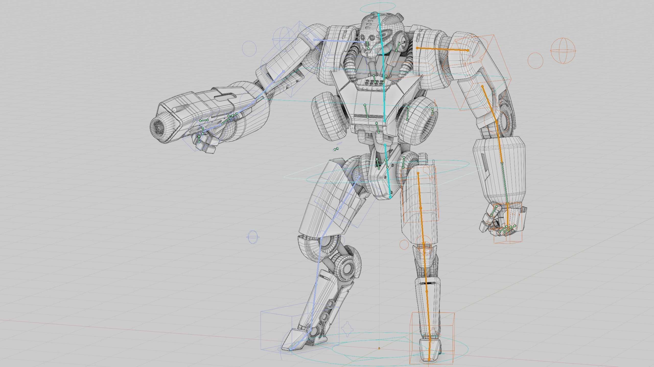Select the long green bone in the large forearm
Image resolution: width=654 pixels, height=367 pixels.
(505, 183)
